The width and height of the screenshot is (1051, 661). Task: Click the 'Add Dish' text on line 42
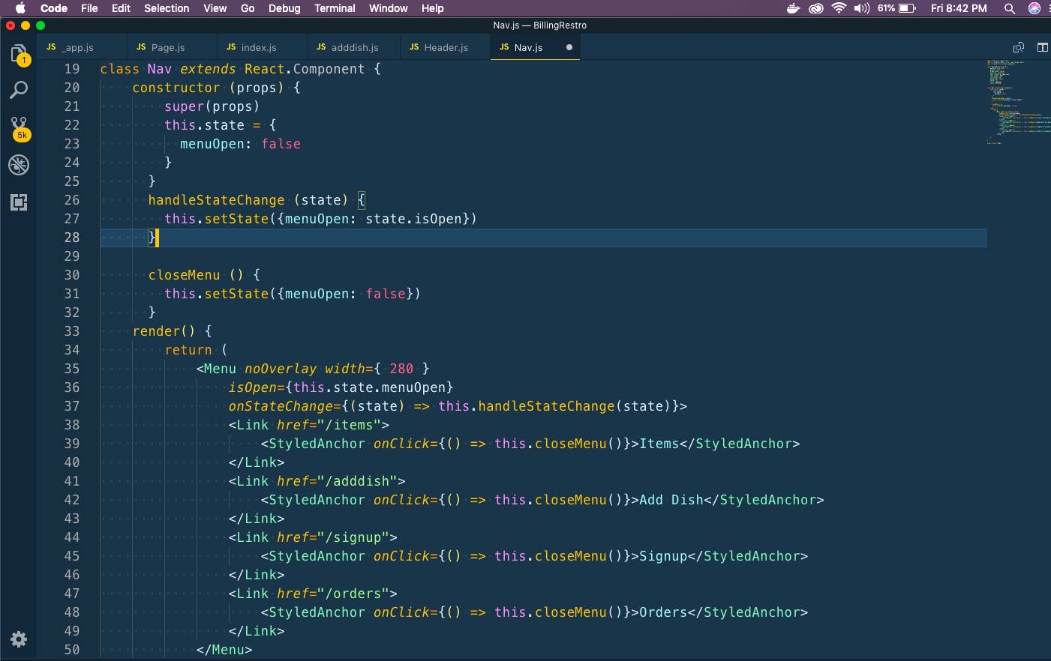(x=671, y=500)
